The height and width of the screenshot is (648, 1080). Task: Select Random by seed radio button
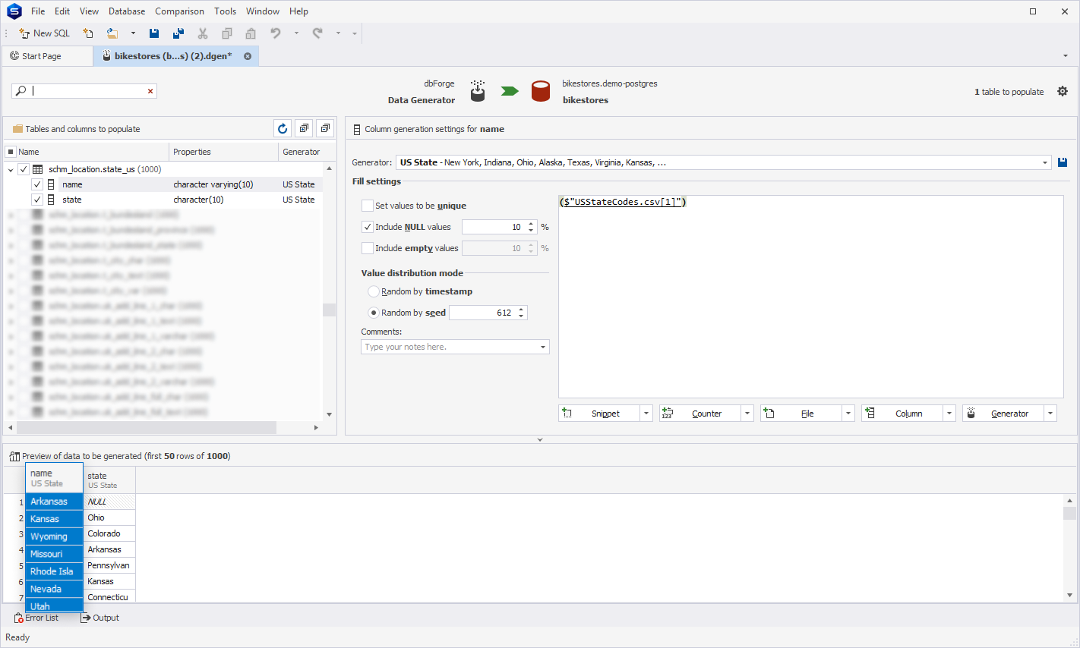pos(373,313)
